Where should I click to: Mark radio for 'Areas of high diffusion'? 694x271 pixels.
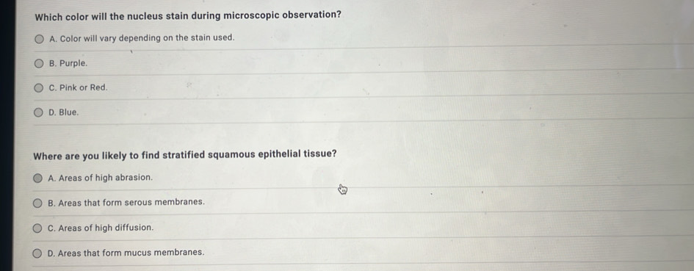coord(38,228)
